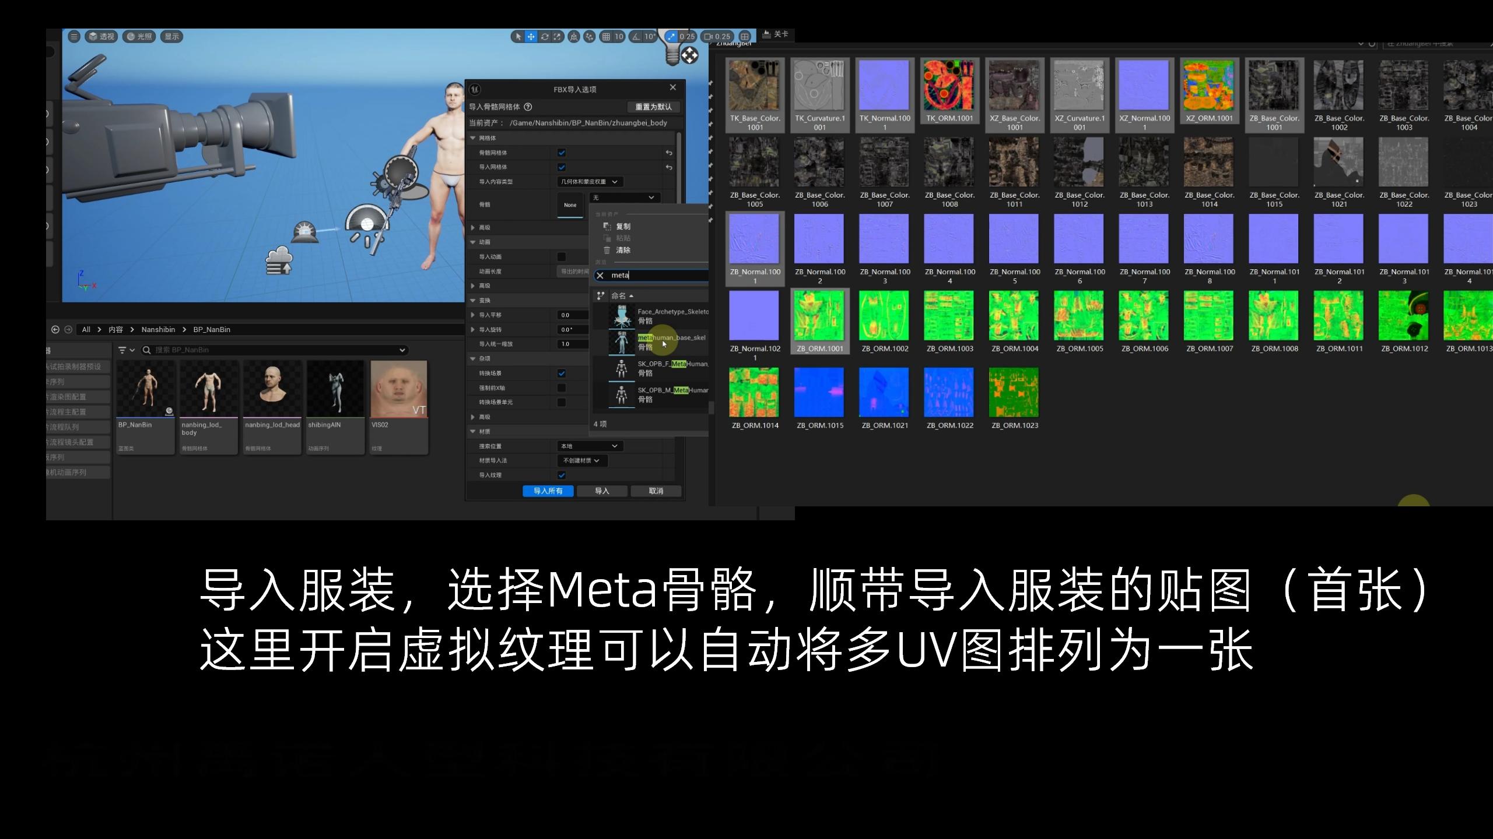The width and height of the screenshot is (1493, 839).
Task: Collapse the 材质 section
Action: click(473, 431)
